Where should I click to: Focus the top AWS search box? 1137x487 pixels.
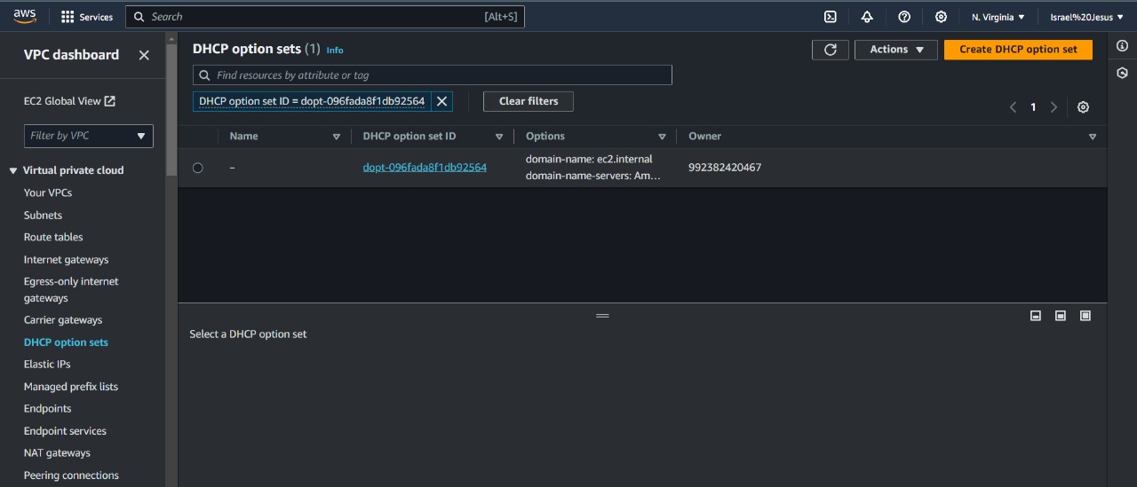pos(325,17)
